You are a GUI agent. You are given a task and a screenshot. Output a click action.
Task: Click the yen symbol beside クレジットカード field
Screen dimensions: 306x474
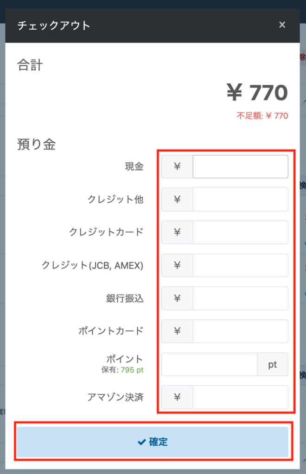point(177,232)
